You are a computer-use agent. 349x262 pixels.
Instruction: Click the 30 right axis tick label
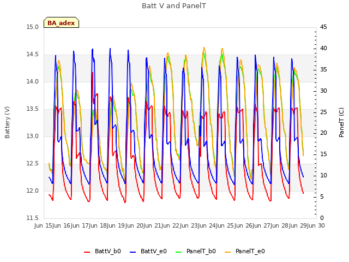[323, 91]
